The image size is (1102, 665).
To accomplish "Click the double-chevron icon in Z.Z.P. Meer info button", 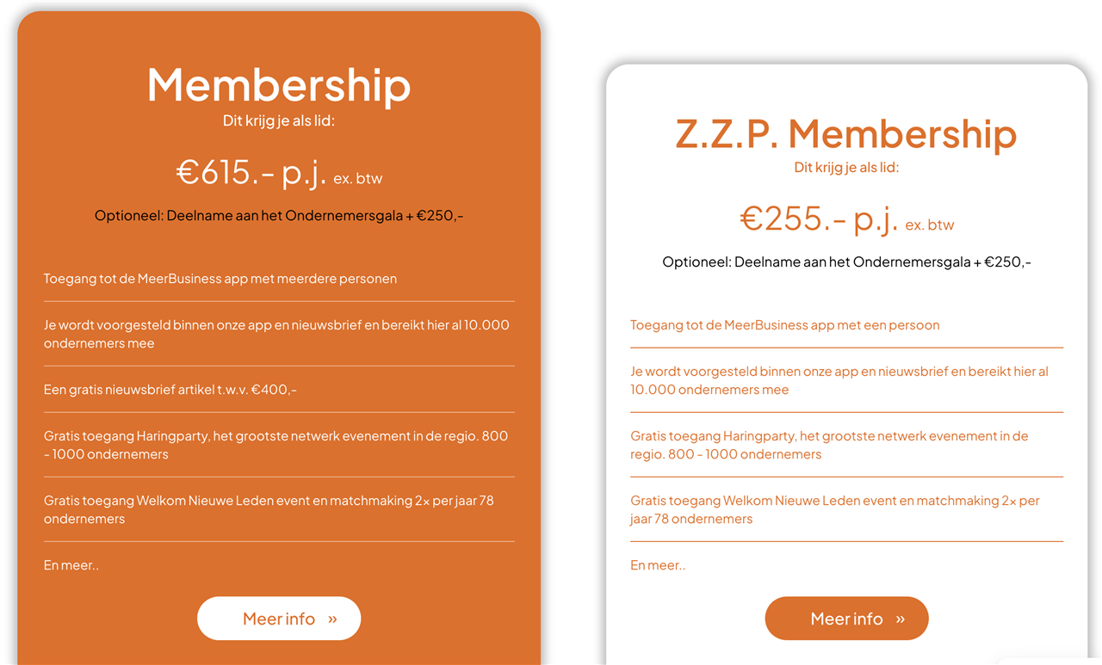I will [x=901, y=619].
